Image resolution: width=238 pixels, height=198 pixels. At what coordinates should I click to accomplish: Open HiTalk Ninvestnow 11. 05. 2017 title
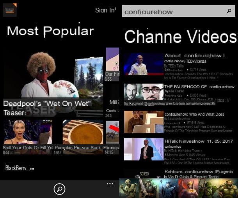199,141
